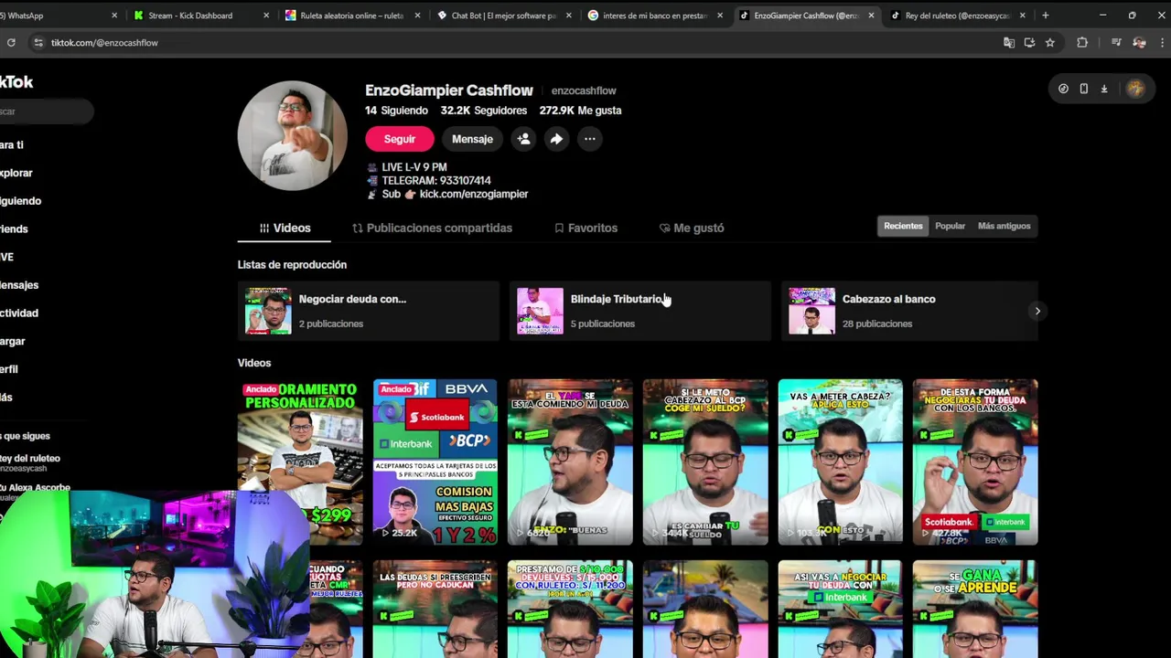Open the TikTok account avatar in top-right pill

tap(1135, 89)
